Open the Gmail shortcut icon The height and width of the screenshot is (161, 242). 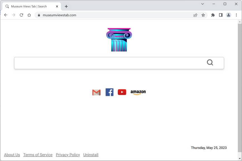tap(96, 92)
